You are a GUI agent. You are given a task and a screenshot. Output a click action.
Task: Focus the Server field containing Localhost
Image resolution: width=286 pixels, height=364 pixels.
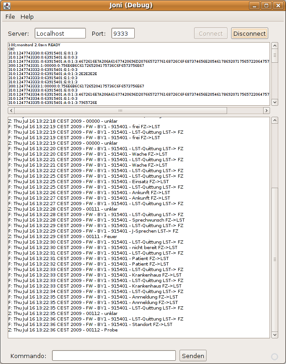pyautogui.click(x=60, y=33)
